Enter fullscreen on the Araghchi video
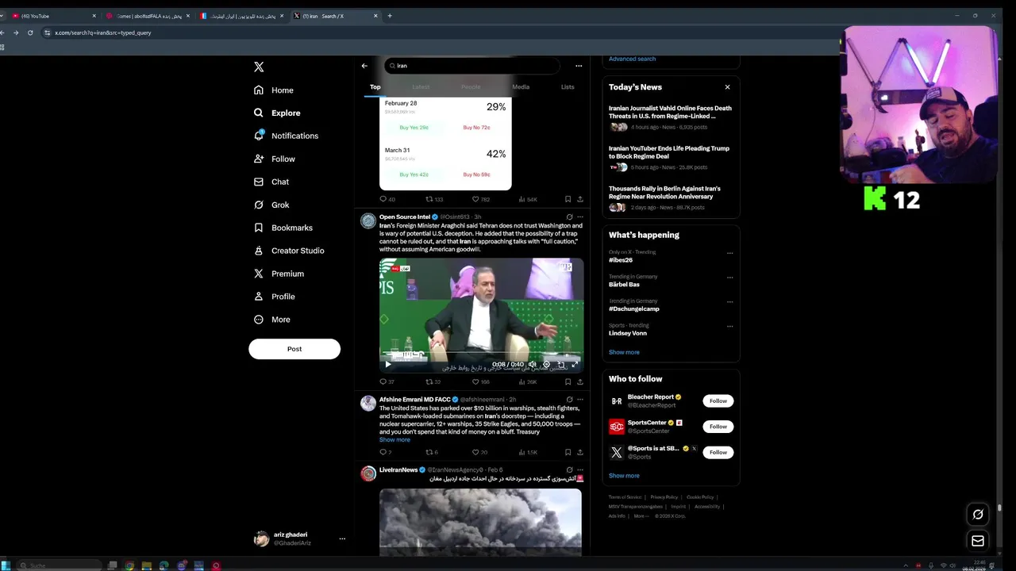Viewport: 1016px width, 571px height. pyautogui.click(x=575, y=365)
